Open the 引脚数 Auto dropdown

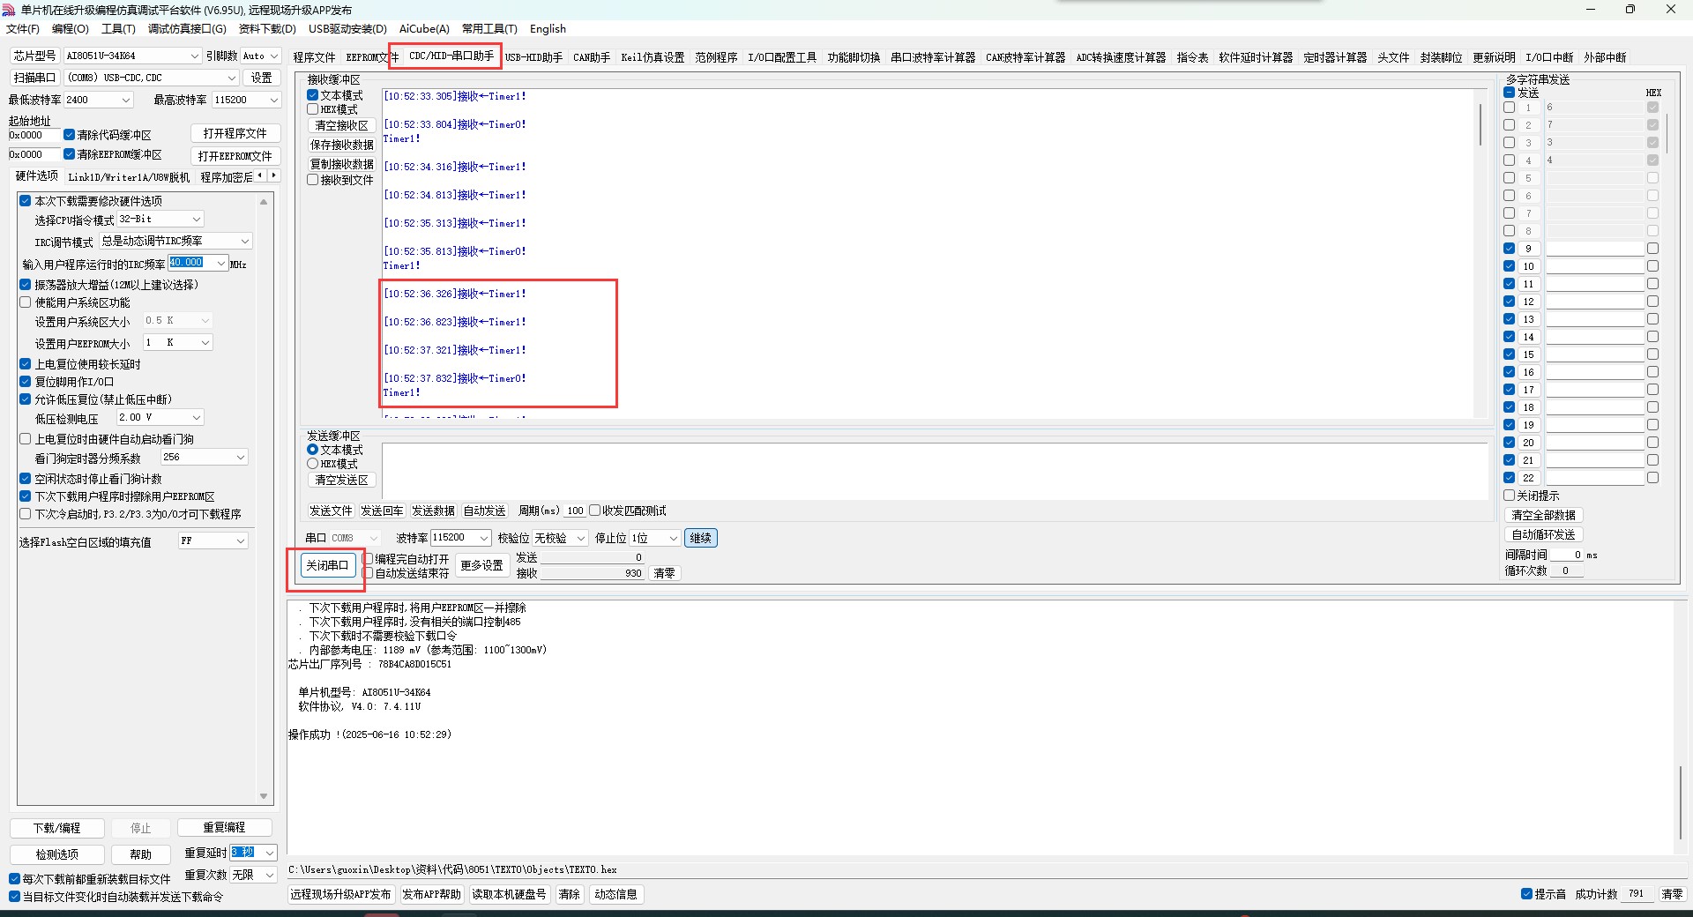260,56
